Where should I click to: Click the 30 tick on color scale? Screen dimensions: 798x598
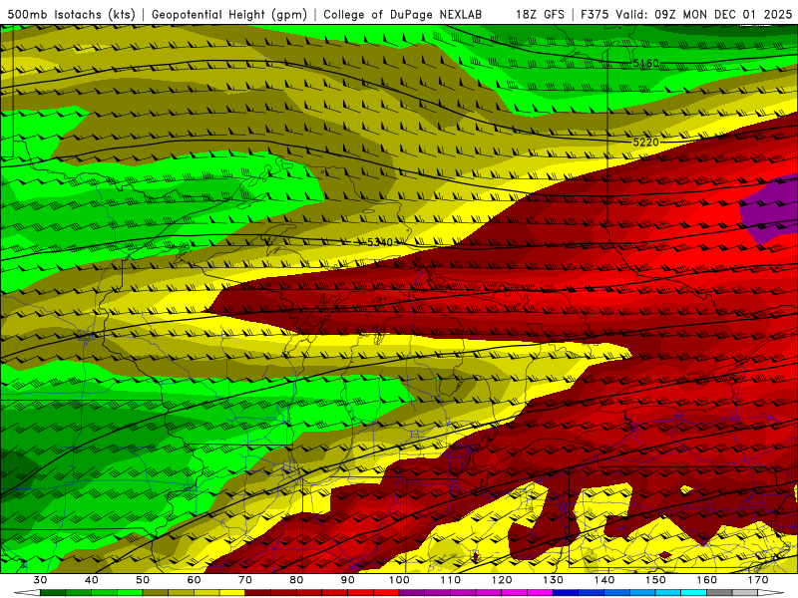point(40,580)
